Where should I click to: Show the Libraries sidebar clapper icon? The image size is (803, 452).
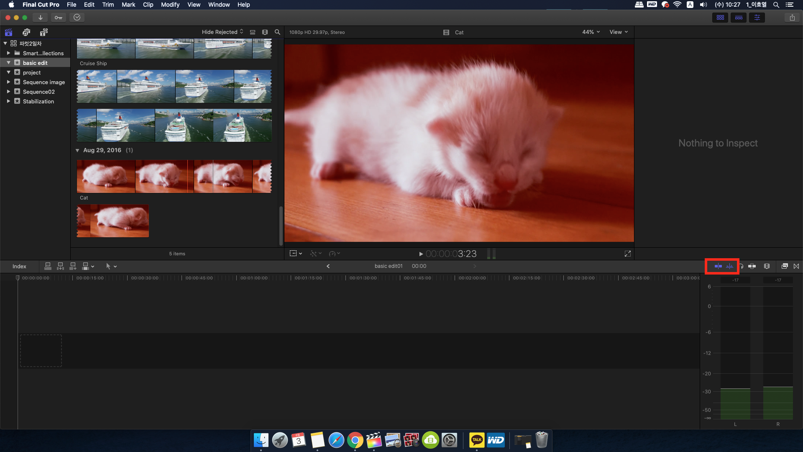8,32
